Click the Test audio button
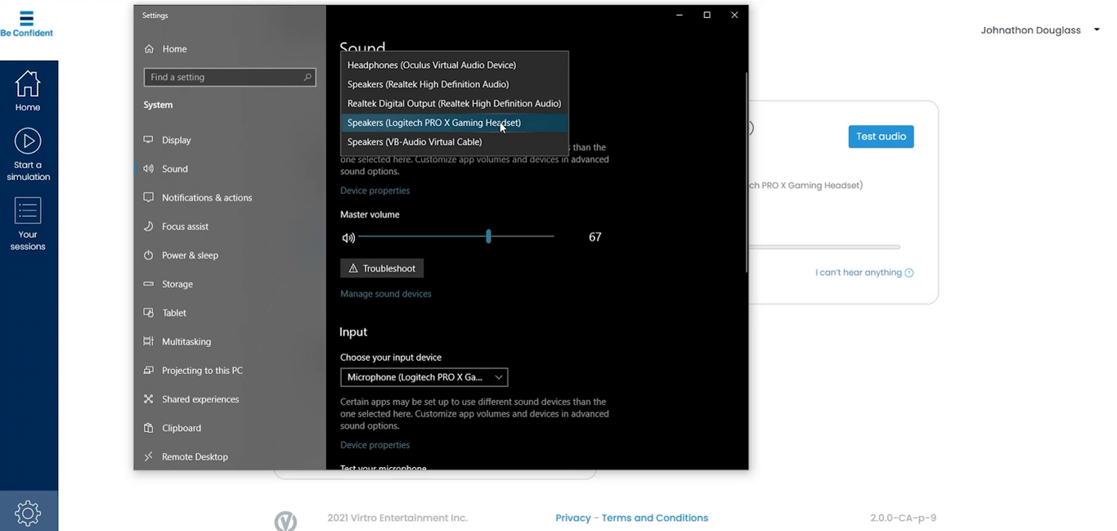The image size is (1117, 531). click(x=881, y=137)
